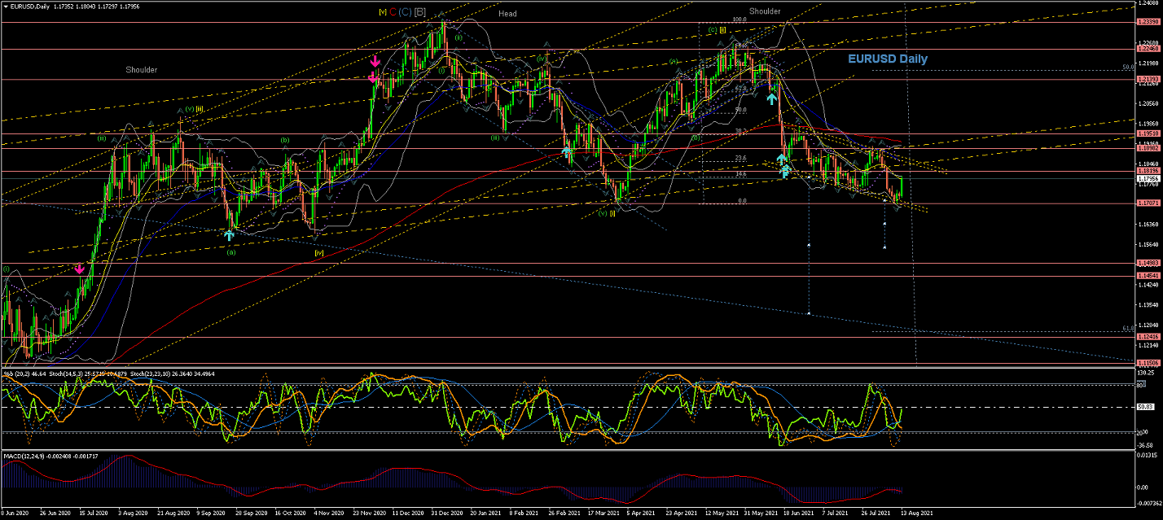
Task: Click the cyan up arrow below the (a) low
Action: click(x=230, y=235)
